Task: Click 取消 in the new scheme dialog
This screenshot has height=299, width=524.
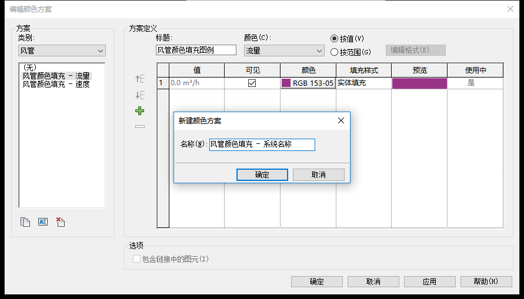Action: tap(319, 174)
